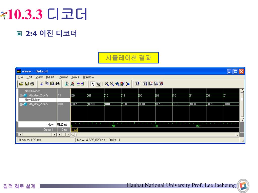Expand the /tb_dec_2to4/a signal
Viewport: 258px width, 193px height.
(x=21, y=95)
